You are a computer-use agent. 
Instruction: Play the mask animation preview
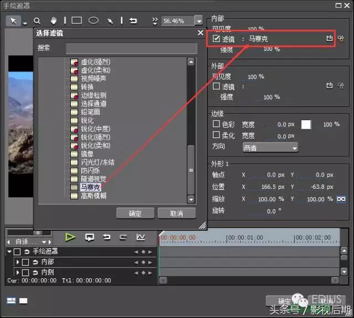pyautogui.click(x=70, y=237)
